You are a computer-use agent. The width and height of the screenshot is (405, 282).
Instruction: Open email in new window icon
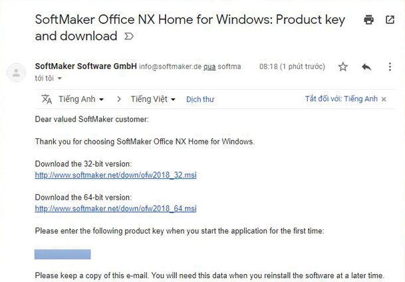coord(390,20)
